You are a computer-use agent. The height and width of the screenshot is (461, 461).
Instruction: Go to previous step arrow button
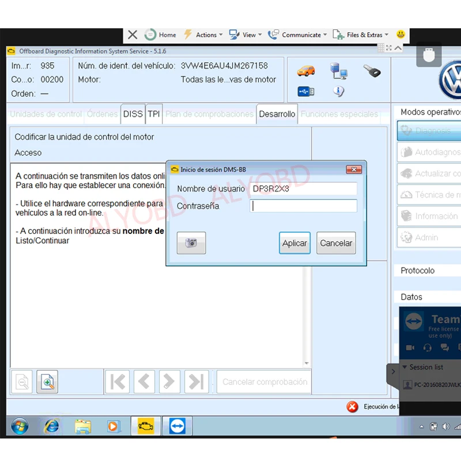click(x=144, y=381)
